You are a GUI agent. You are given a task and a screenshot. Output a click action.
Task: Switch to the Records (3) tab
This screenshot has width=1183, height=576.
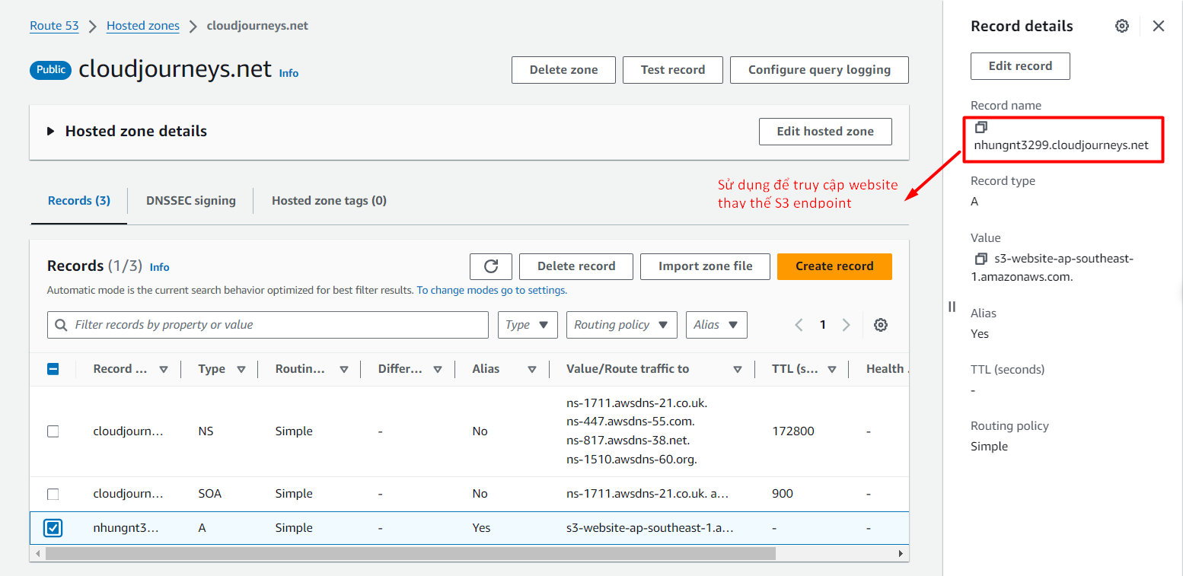tap(79, 201)
